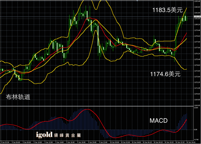Click the highlighted current price tag on axis
This screenshot has height=144, width=201.
197,16
